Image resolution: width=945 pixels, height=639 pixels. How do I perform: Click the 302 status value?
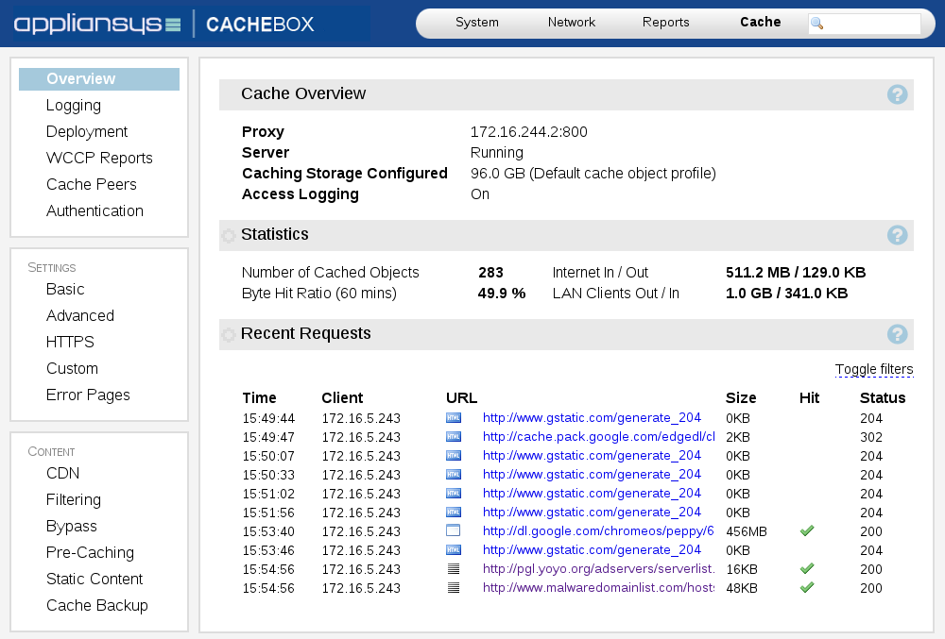[871, 437]
